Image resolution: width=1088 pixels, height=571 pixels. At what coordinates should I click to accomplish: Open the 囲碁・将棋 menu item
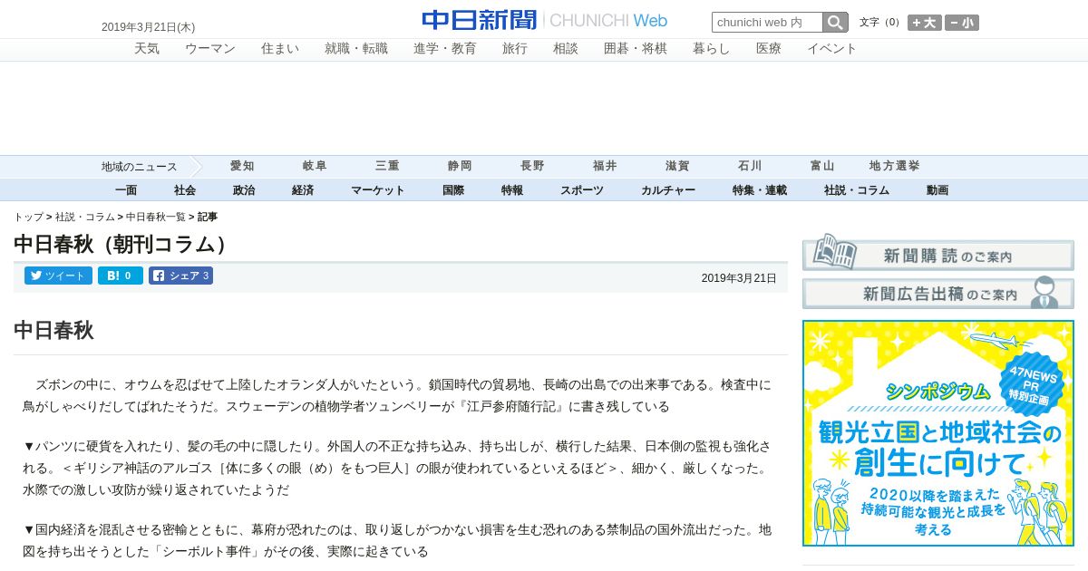pyautogui.click(x=636, y=49)
